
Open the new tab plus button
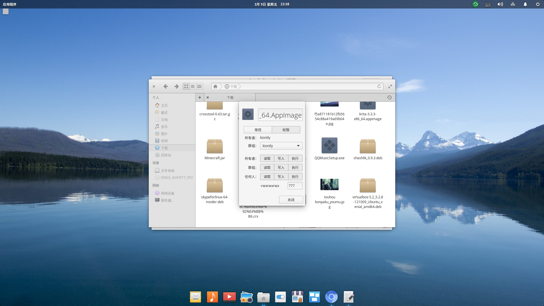coord(200,97)
